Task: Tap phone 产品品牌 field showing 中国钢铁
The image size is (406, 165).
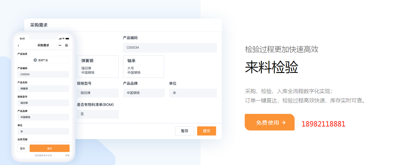Action: coord(43,117)
